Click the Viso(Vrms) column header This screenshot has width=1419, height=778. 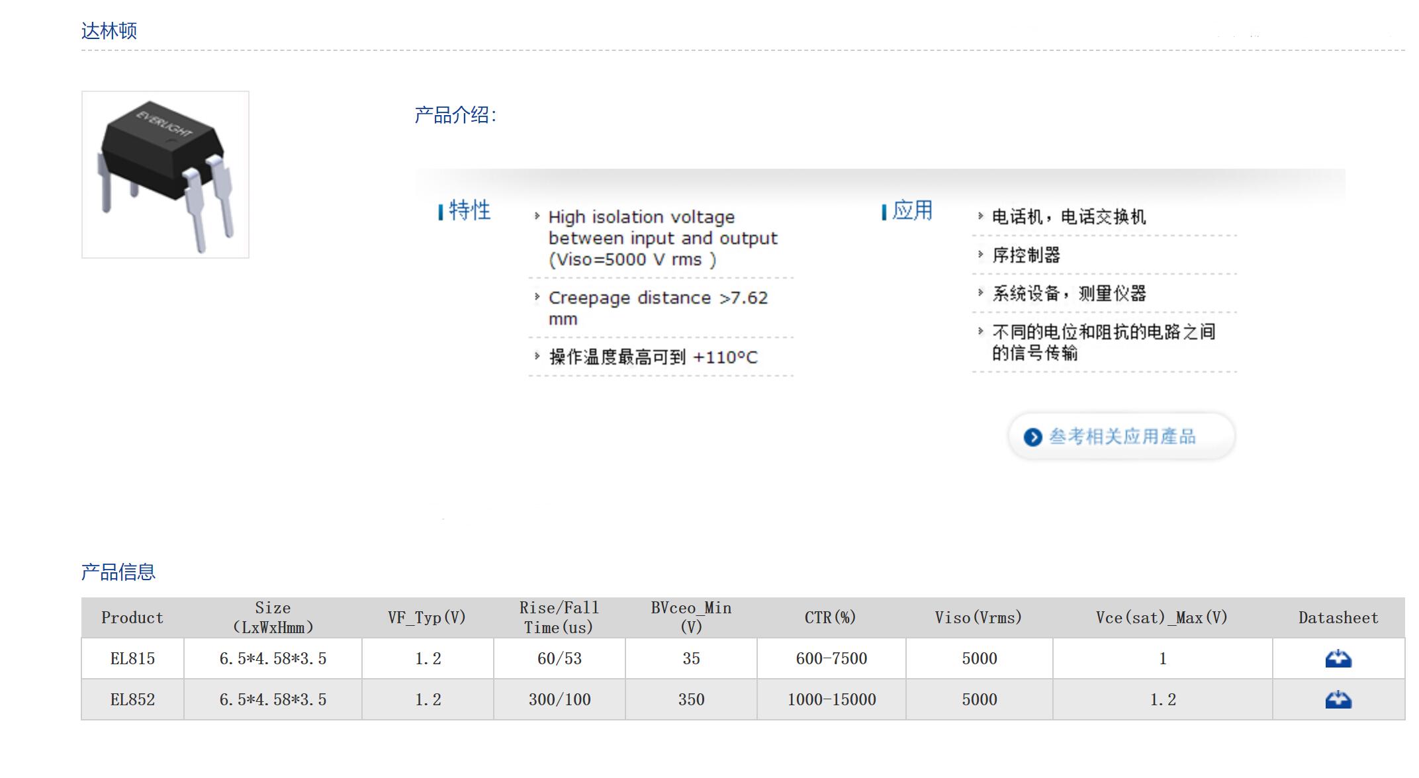coord(978,618)
